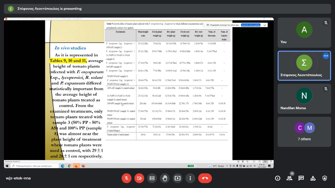The height and width of the screenshot is (188, 335).
Task: Open chat with everyone icon
Action: coord(301,178)
